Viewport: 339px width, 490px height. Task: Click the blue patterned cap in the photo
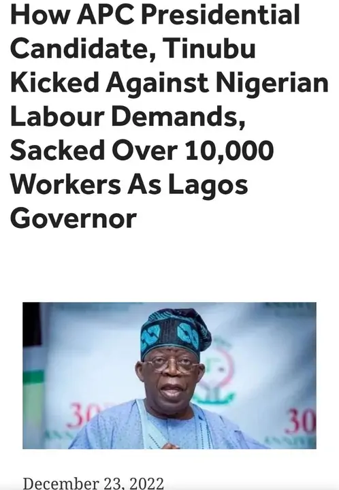(x=176, y=333)
